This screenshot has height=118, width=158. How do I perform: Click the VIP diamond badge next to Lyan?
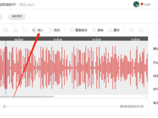pyautogui.click(x=142, y=4)
